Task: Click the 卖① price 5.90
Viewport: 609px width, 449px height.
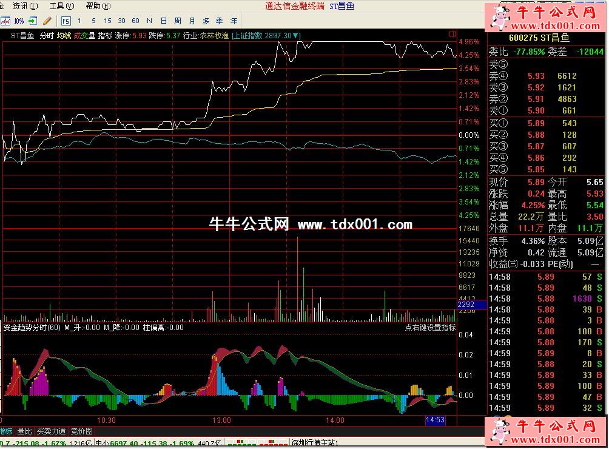Action: point(536,111)
